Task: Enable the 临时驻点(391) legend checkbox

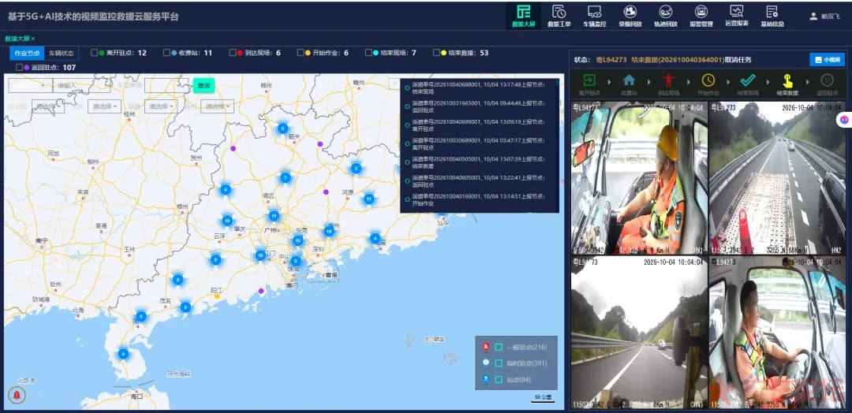Action: pyautogui.click(x=499, y=363)
